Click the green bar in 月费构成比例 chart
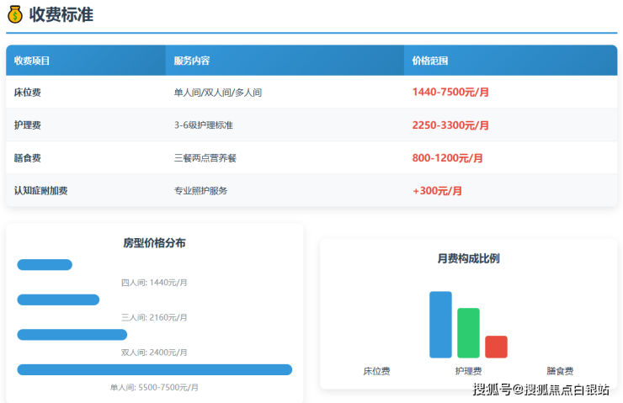This screenshot has height=403, width=623. click(468, 333)
